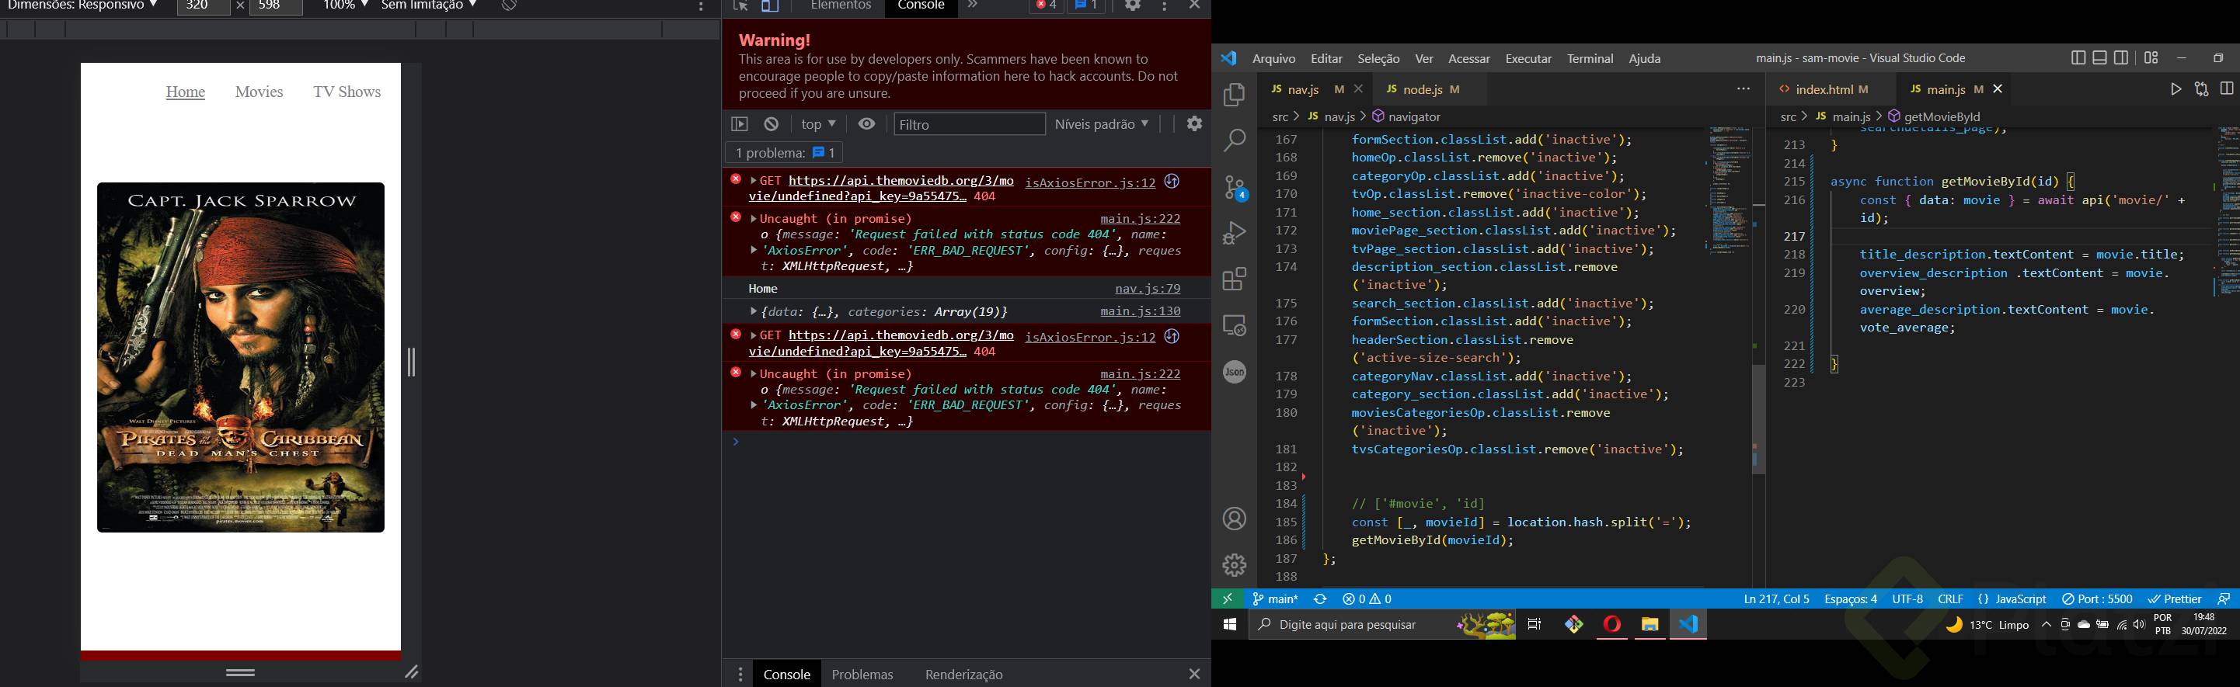Open the Run and Debug view
This screenshot has width=2240, height=687.
coord(1234,233)
